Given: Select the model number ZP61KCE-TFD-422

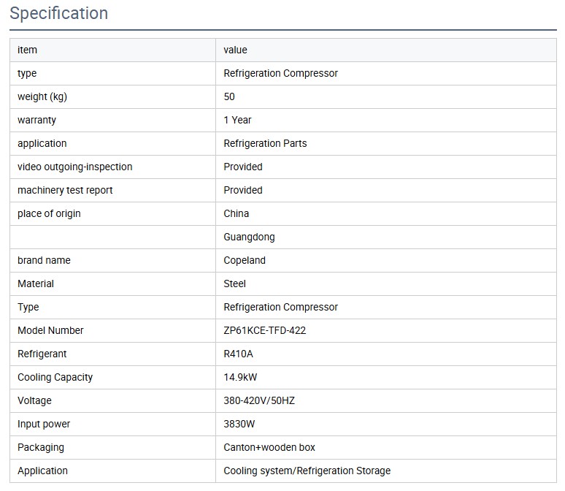Looking at the screenshot, I should click(x=264, y=330).
